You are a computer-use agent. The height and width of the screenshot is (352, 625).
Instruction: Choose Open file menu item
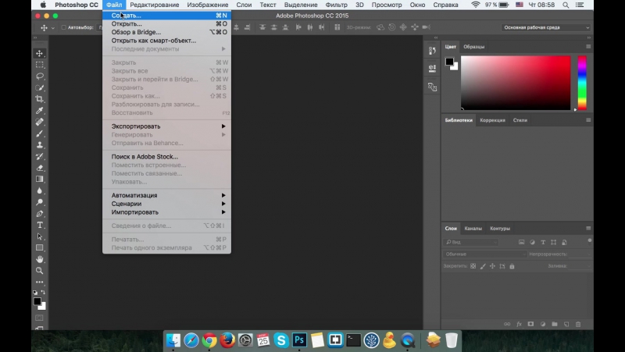(166, 24)
